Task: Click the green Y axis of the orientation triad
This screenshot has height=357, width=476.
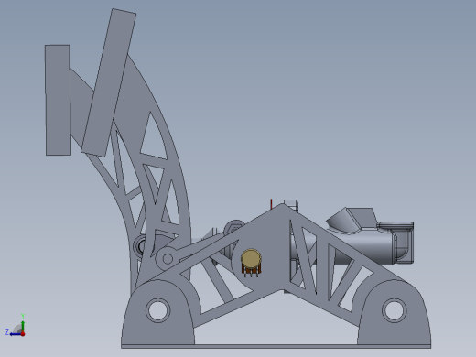Action: pos(23,326)
